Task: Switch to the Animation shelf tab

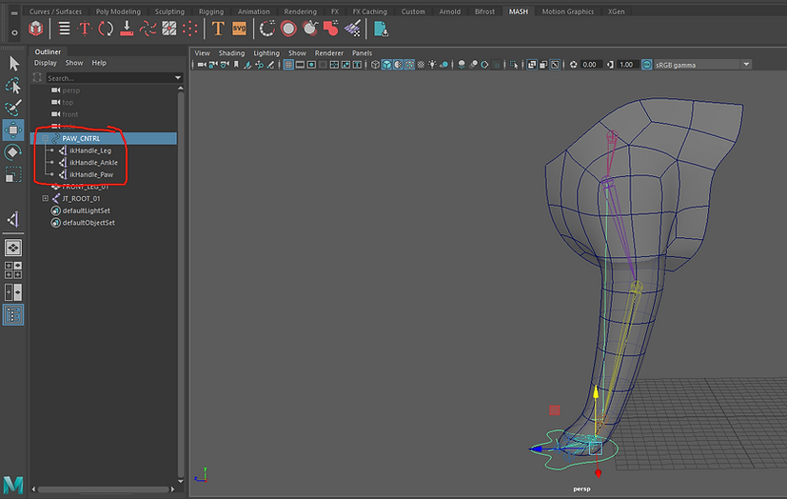Action: pos(253,11)
